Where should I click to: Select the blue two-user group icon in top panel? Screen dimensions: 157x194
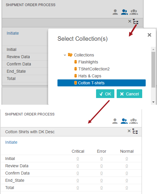(124, 12)
